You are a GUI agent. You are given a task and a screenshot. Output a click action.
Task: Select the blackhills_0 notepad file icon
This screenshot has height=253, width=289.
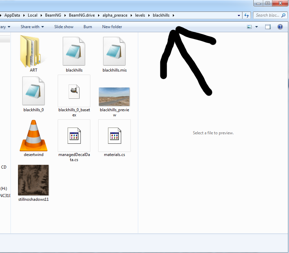(34, 91)
